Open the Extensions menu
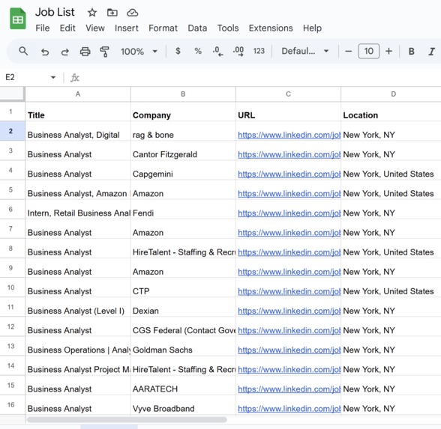 (271, 28)
